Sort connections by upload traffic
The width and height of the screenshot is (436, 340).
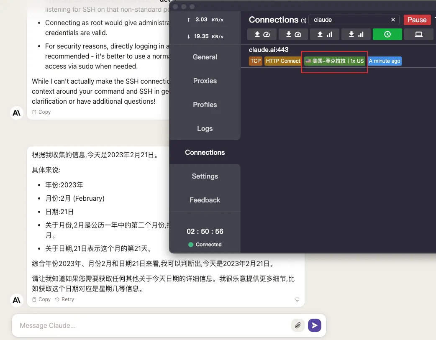coord(325,34)
